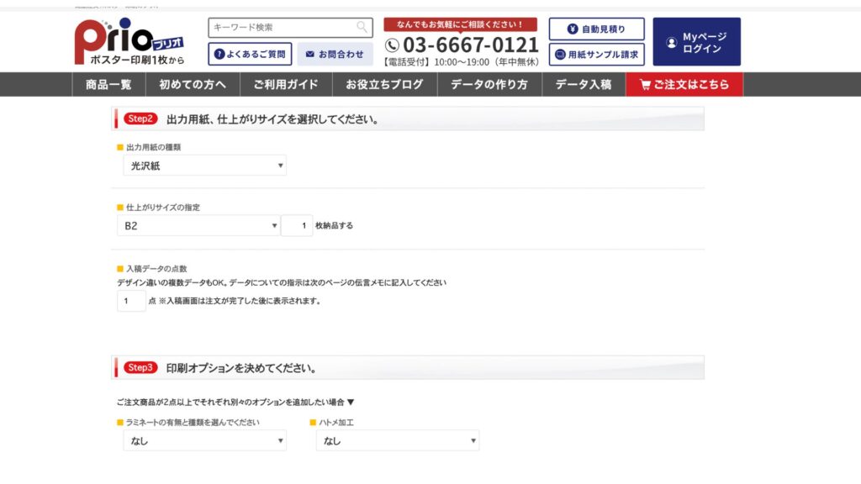Switch to the データ入稿 navigation tab
Viewport: 861px width, 484px height.
point(586,85)
